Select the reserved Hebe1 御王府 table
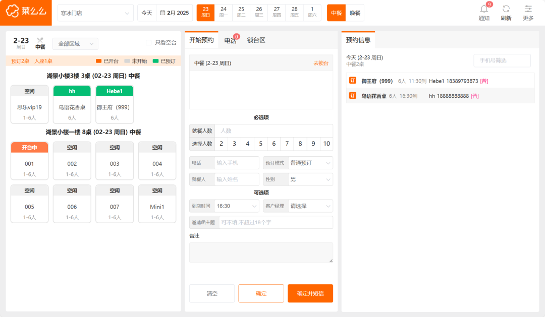The width and height of the screenshot is (545, 317). (x=115, y=104)
